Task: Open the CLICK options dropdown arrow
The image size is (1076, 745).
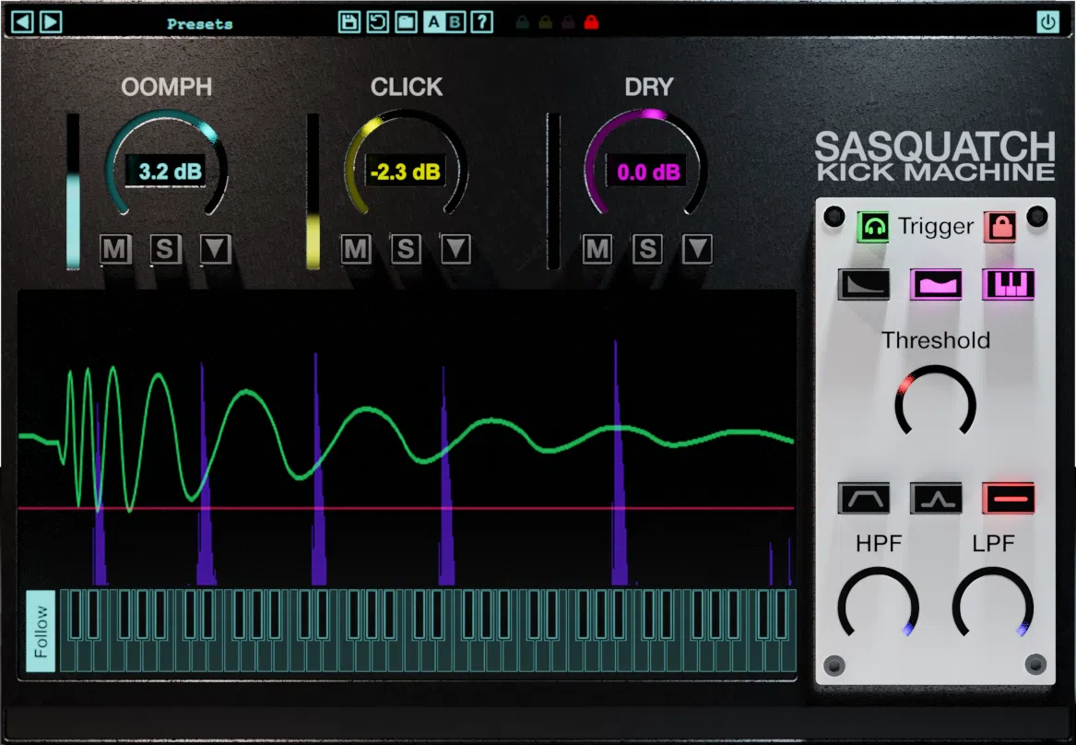Action: pyautogui.click(x=456, y=249)
